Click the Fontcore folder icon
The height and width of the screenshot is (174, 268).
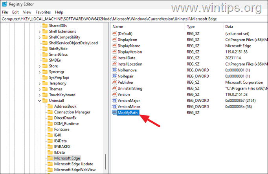50,130
